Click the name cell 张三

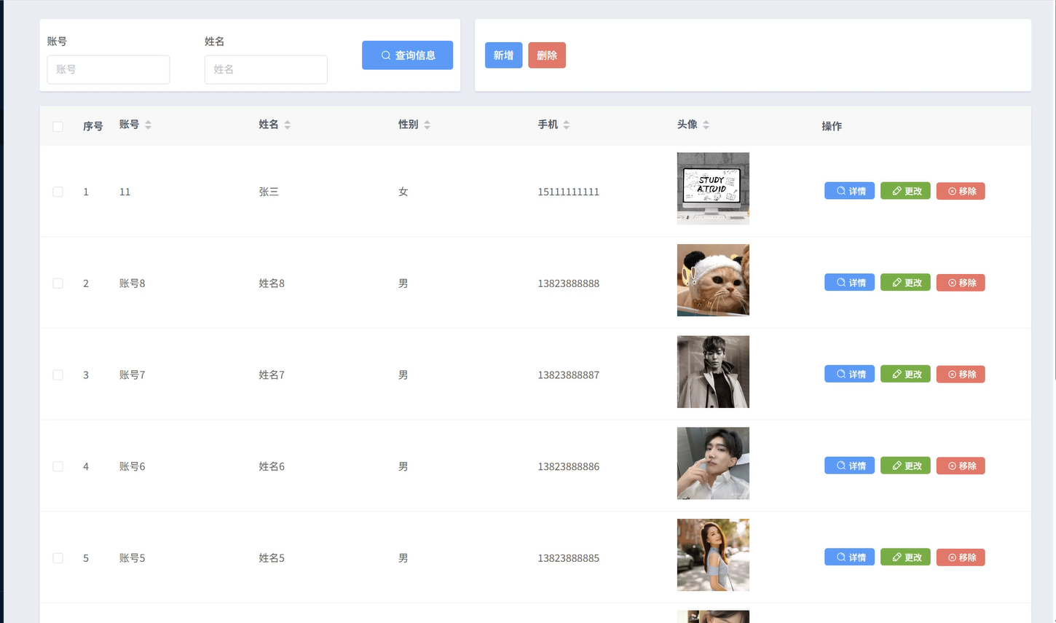pos(269,192)
